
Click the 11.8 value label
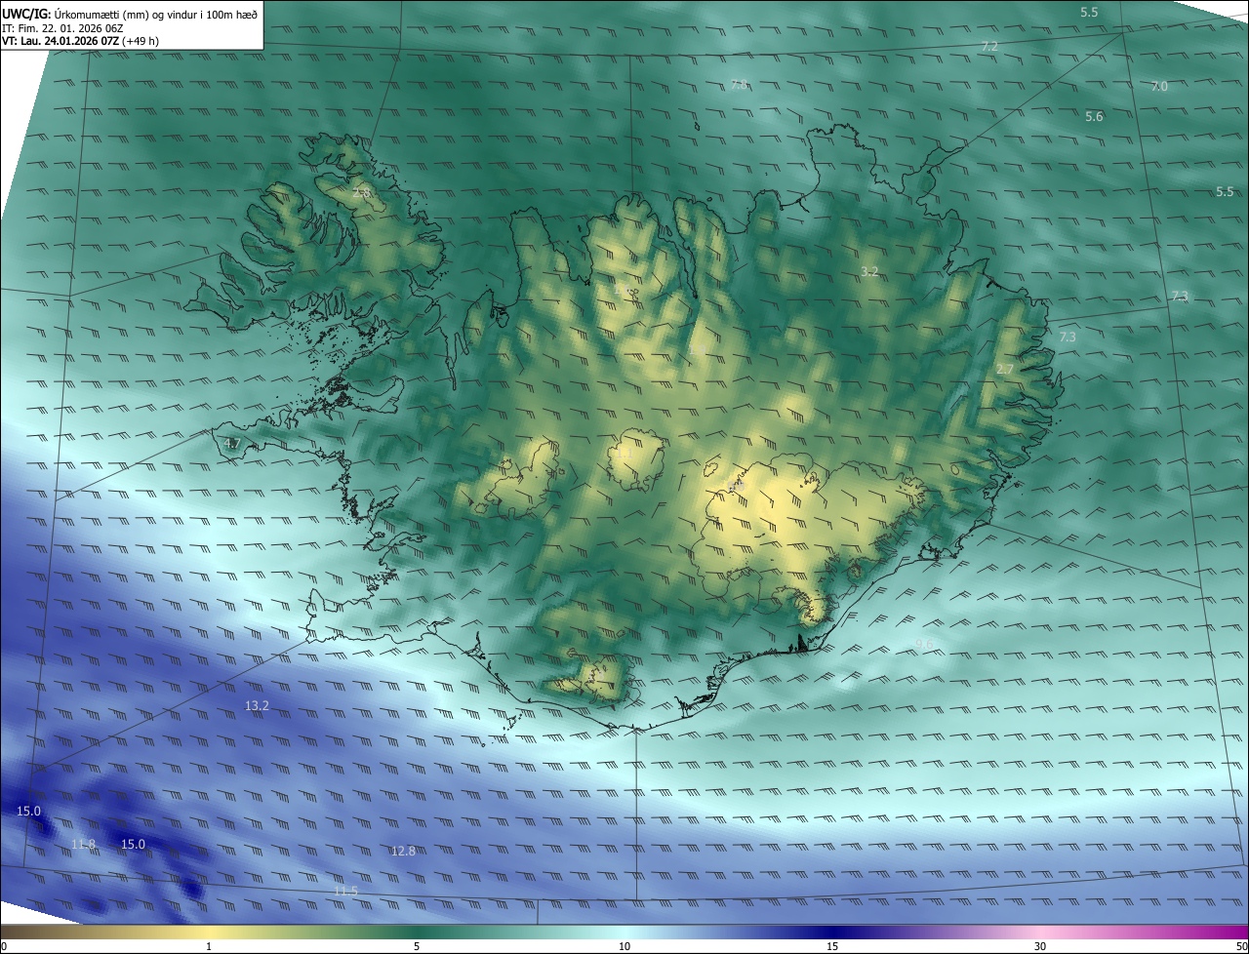coord(84,844)
